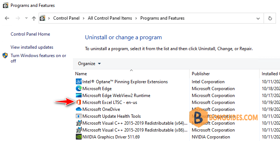Click the Microsoft Excel LTSC Office icon

pyautogui.click(x=79, y=102)
